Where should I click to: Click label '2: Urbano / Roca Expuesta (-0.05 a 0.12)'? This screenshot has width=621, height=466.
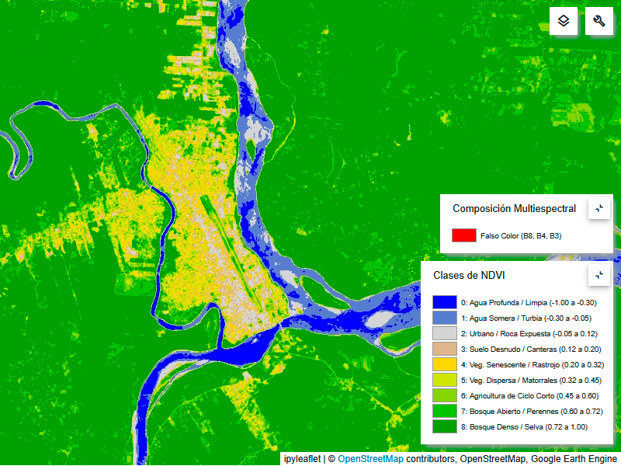point(529,334)
